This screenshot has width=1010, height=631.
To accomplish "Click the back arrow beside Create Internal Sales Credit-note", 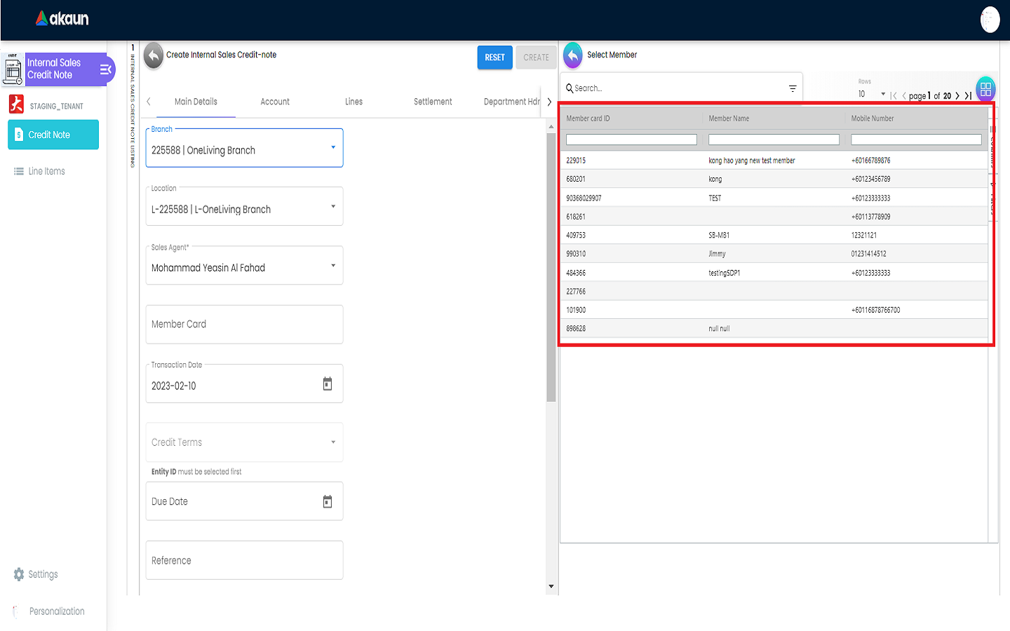I will [153, 55].
